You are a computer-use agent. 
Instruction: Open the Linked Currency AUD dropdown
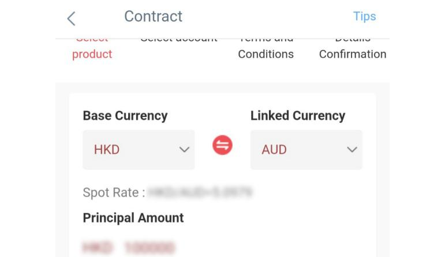tap(306, 150)
